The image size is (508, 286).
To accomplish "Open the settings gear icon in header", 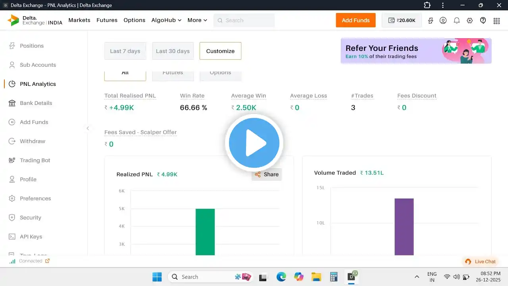I will tap(470, 20).
